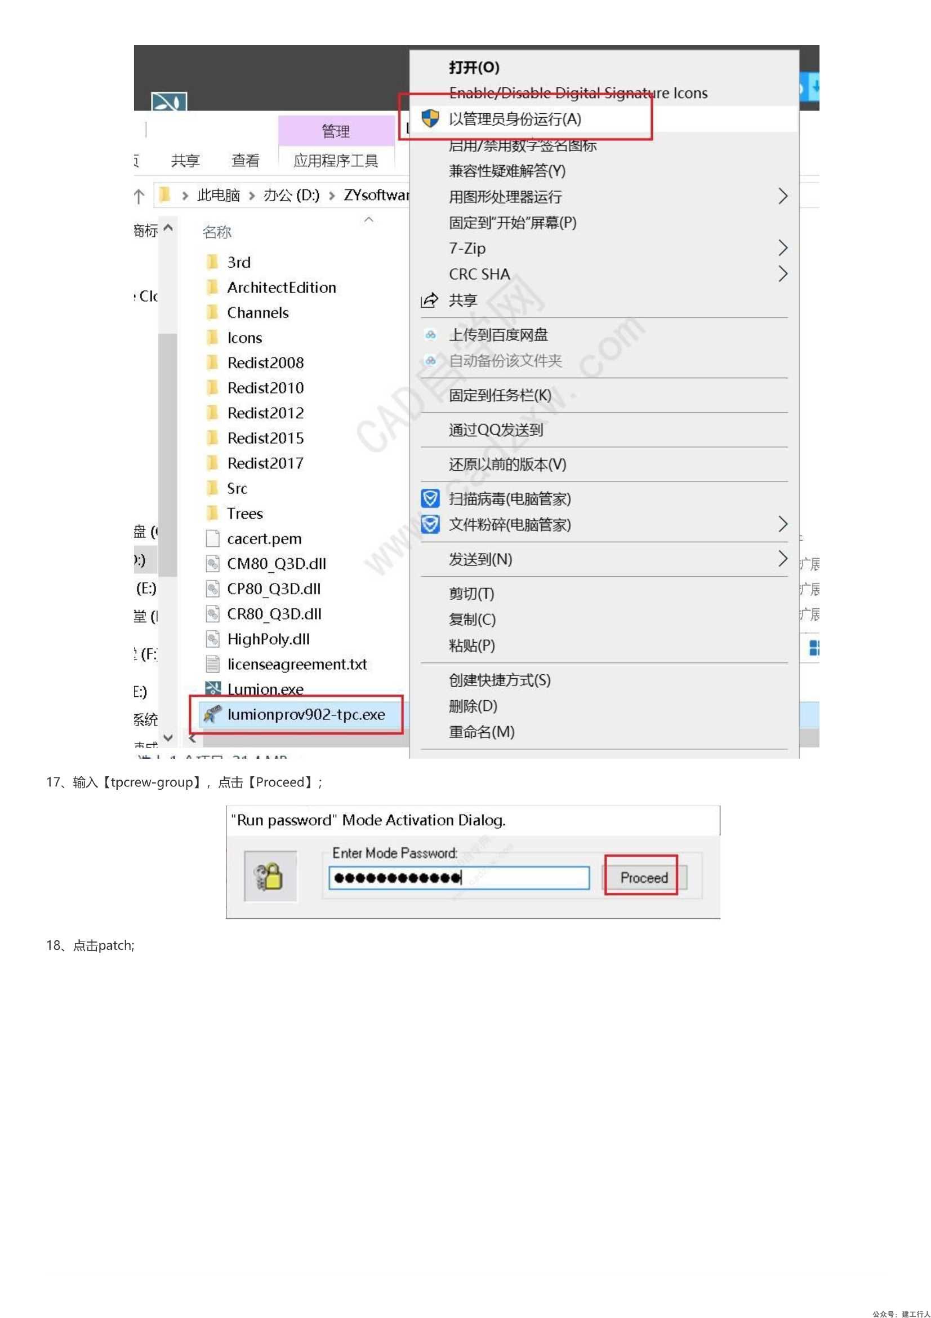This screenshot has height=1318, width=931.
Task: Select 固定到"开始"屏幕(P)
Action: point(513,222)
